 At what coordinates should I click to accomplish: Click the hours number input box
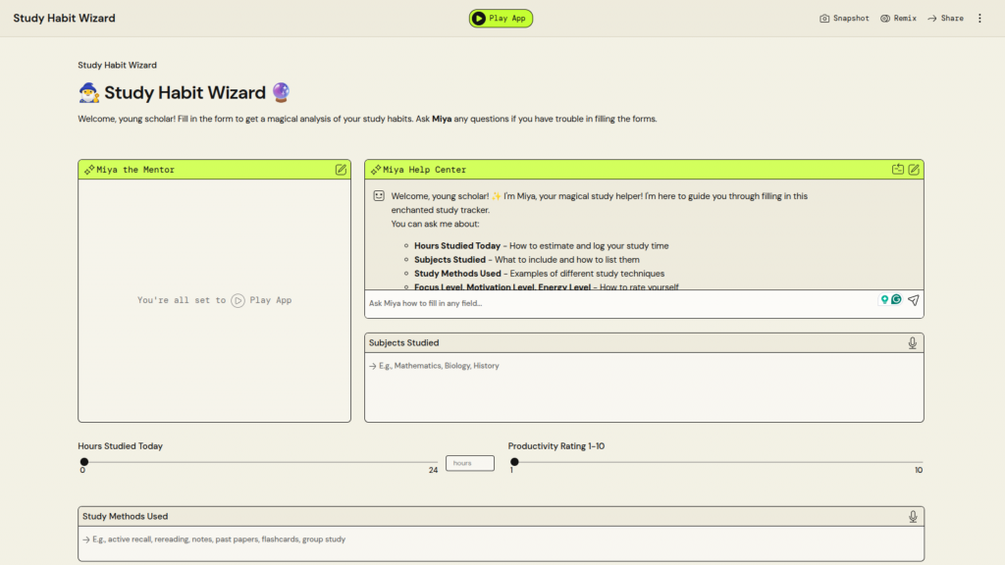pyautogui.click(x=469, y=463)
